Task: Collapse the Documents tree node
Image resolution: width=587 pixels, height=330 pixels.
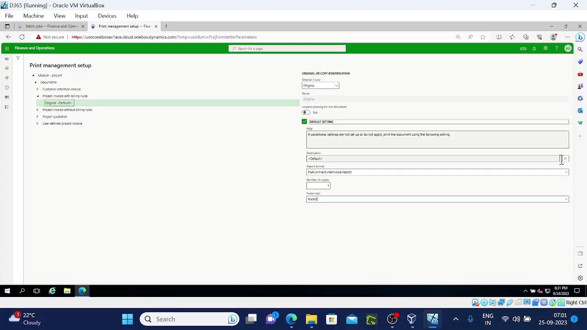Action: (35, 82)
